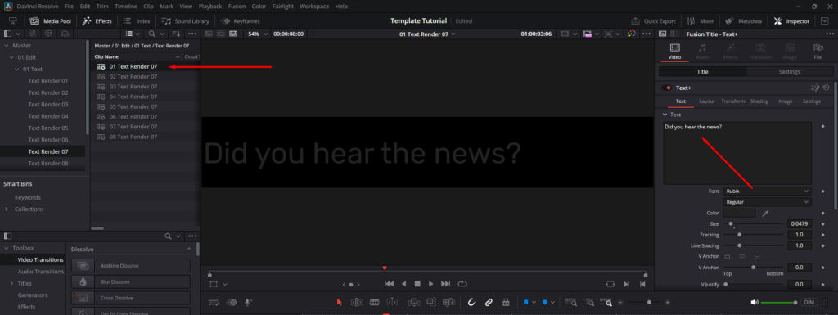
Task: Show the Index panel
Action: coord(137,20)
